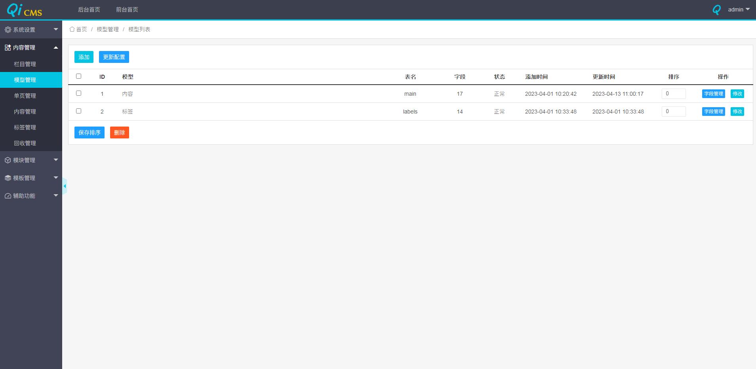Screen dimensions: 756x369
Task: Click the 内容 model name cell
Action: pos(128,94)
